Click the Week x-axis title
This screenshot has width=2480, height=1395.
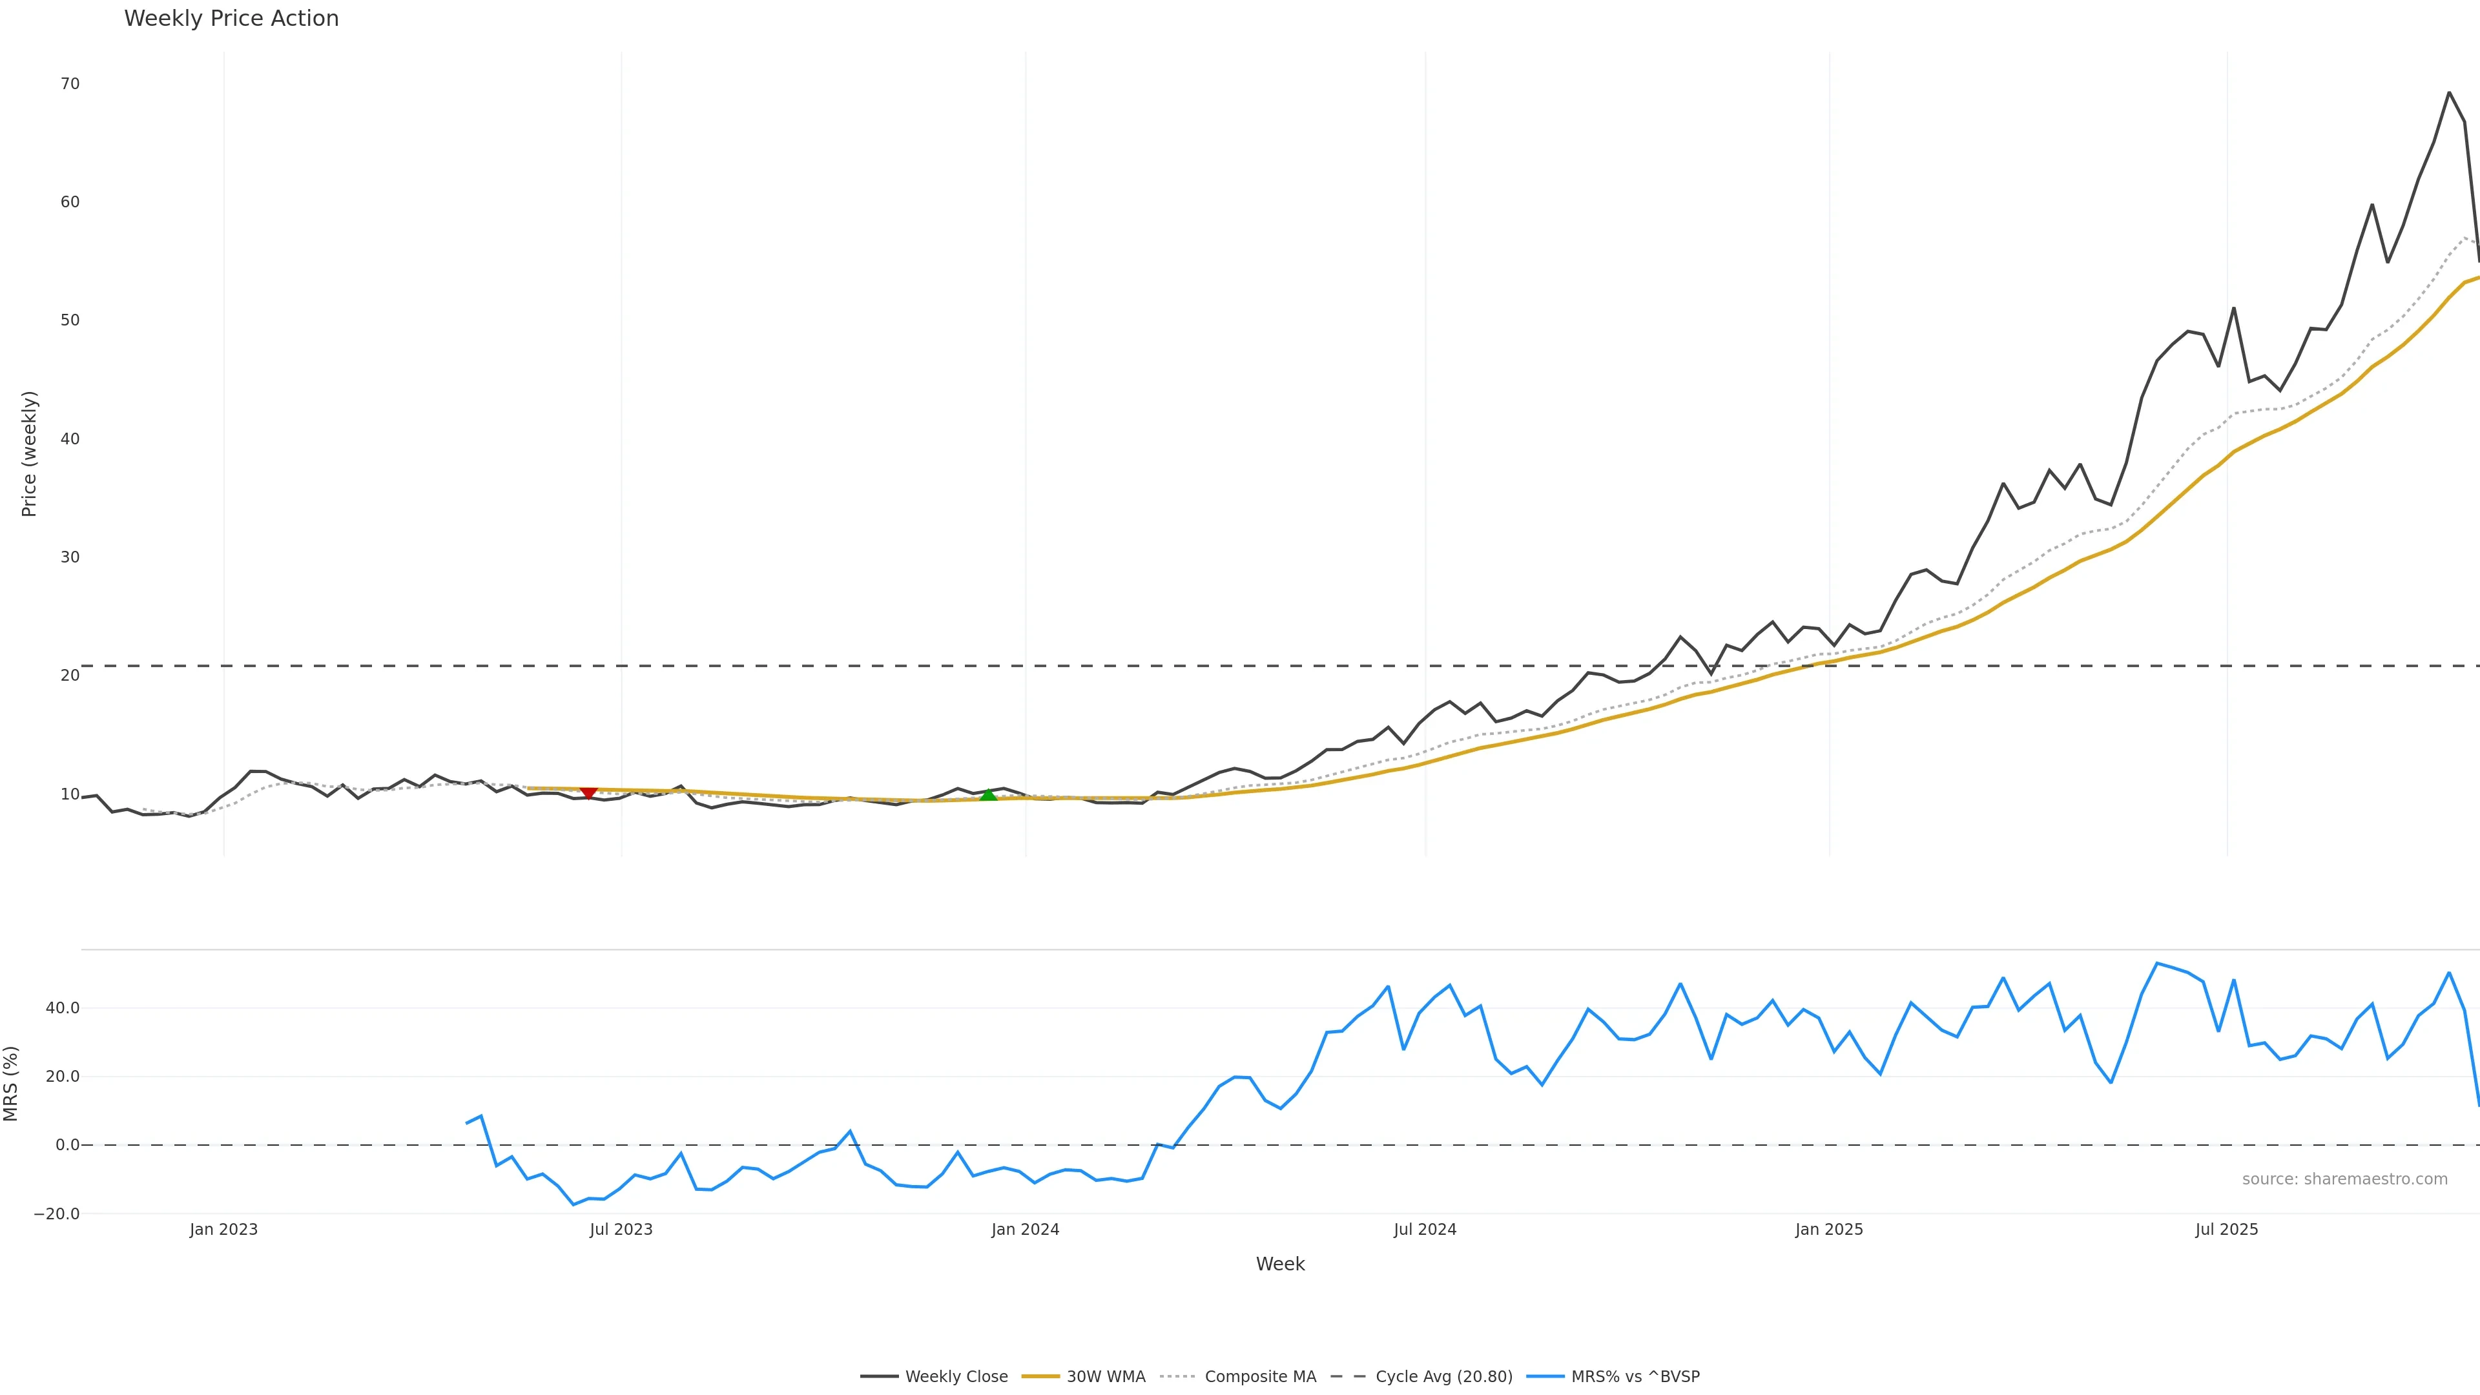(x=1279, y=1264)
